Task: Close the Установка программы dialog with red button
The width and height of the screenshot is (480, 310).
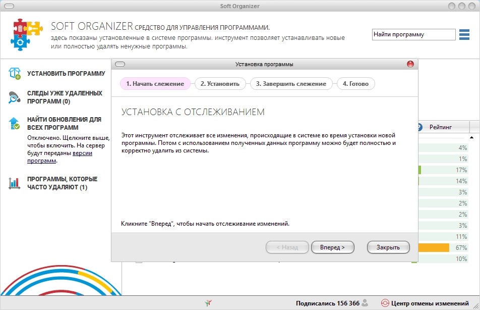Action: tap(410, 64)
